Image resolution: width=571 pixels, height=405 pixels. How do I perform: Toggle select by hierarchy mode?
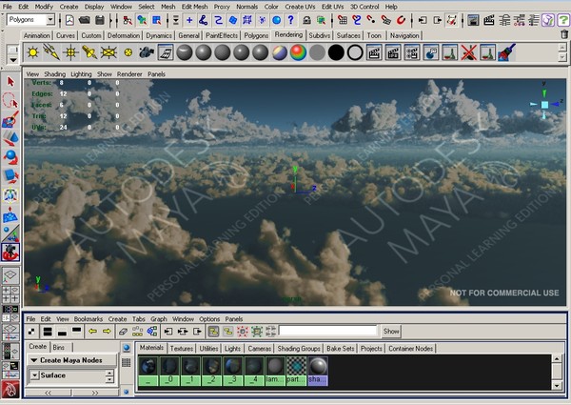(128, 20)
